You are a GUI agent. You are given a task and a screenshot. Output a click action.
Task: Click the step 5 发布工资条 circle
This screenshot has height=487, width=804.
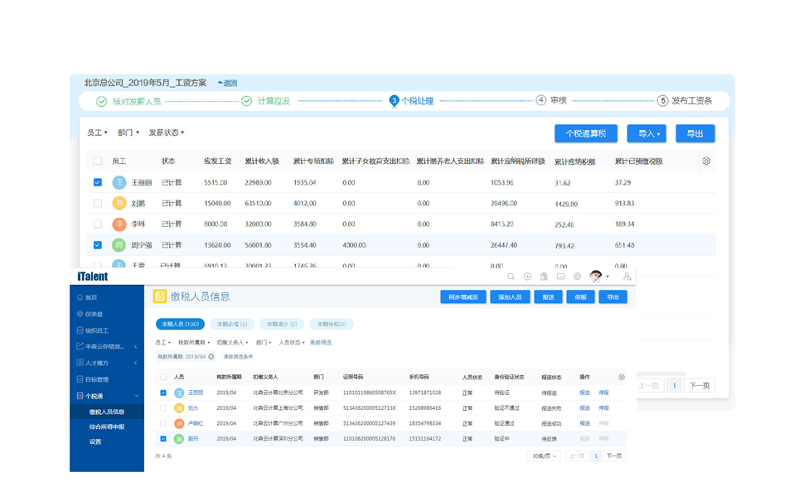click(662, 100)
